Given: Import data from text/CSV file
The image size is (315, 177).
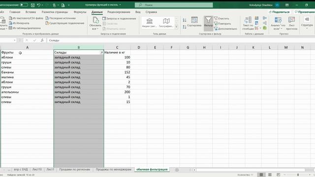Looking at the screenshot, I should [x=26, y=18].
